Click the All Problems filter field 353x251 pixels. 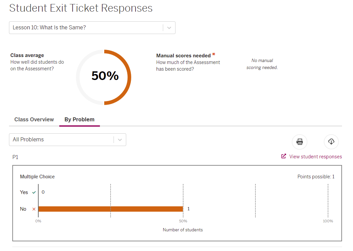[62, 140]
